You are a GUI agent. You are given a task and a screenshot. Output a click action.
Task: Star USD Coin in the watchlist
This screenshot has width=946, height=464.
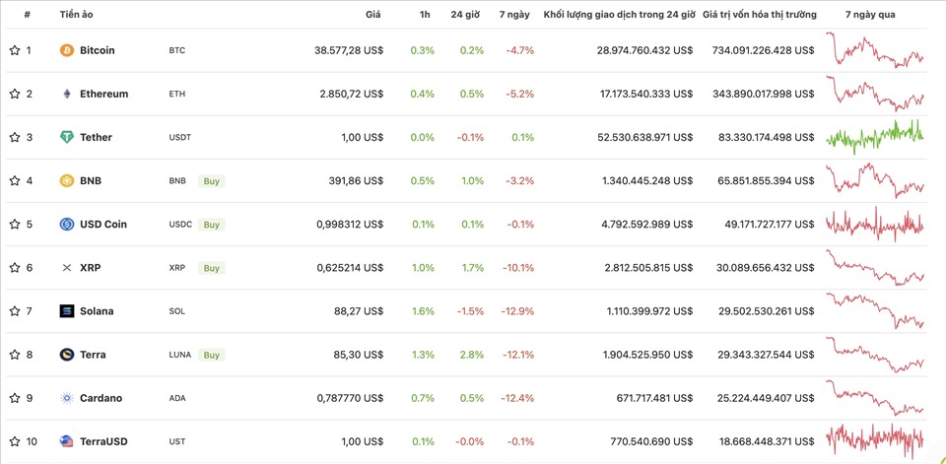click(15, 225)
